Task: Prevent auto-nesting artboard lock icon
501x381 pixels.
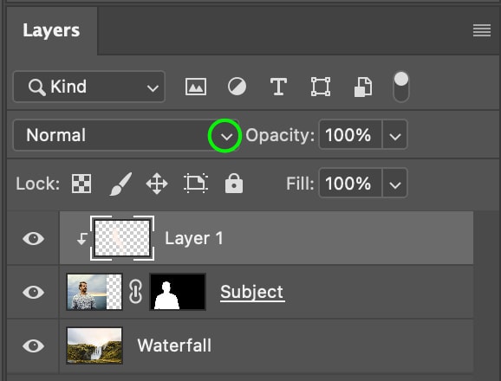Action: click(196, 184)
